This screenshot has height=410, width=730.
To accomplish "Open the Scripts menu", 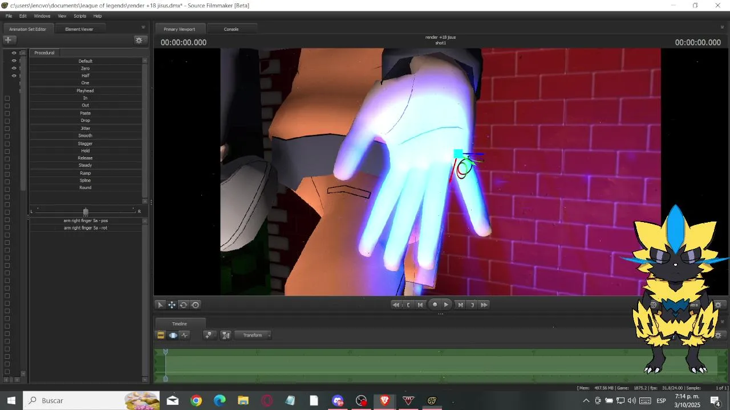I will [80, 16].
